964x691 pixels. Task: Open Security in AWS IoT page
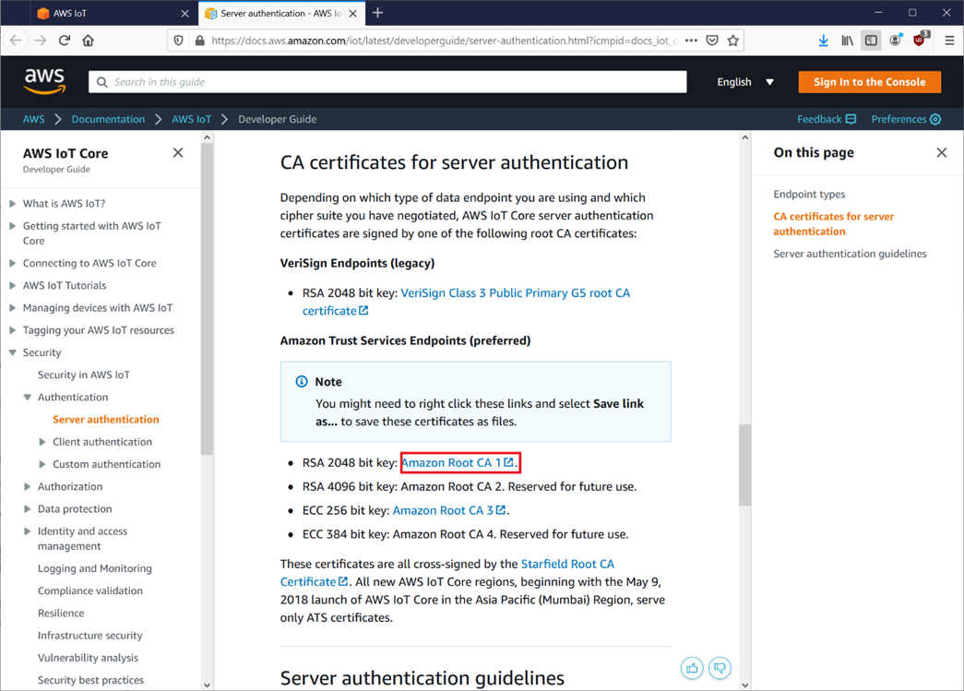[x=84, y=375]
